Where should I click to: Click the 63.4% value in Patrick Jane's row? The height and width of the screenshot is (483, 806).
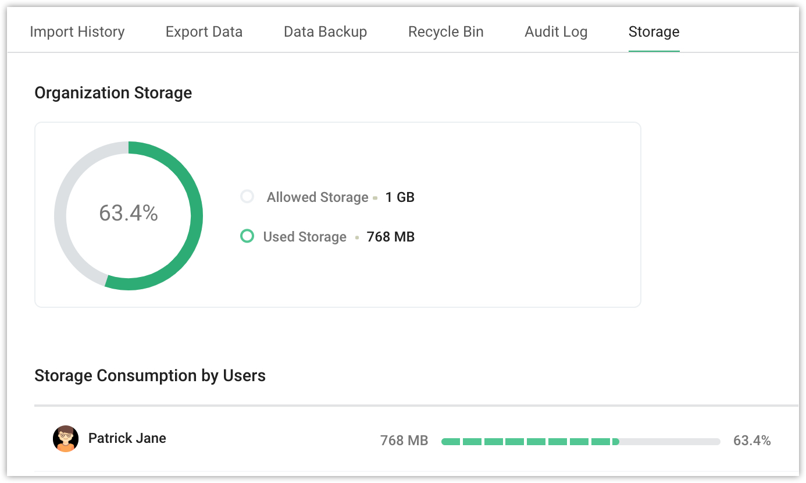(x=751, y=441)
